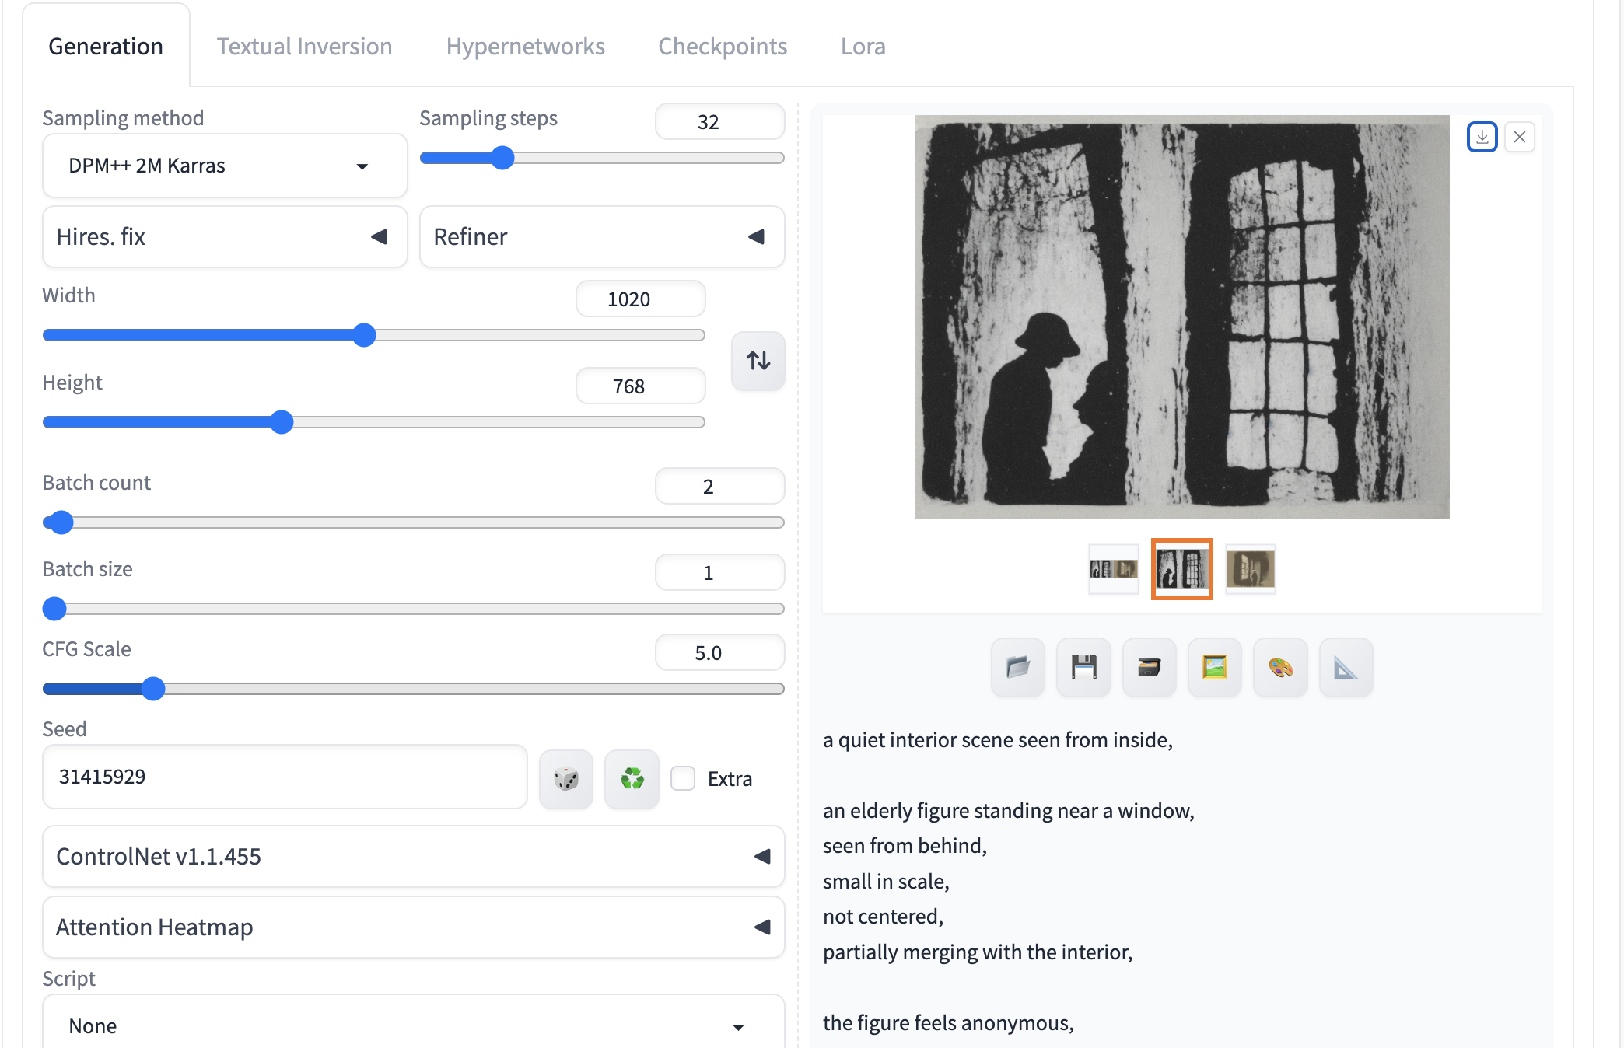
Task: Switch to the Lora tab
Action: 863,46
